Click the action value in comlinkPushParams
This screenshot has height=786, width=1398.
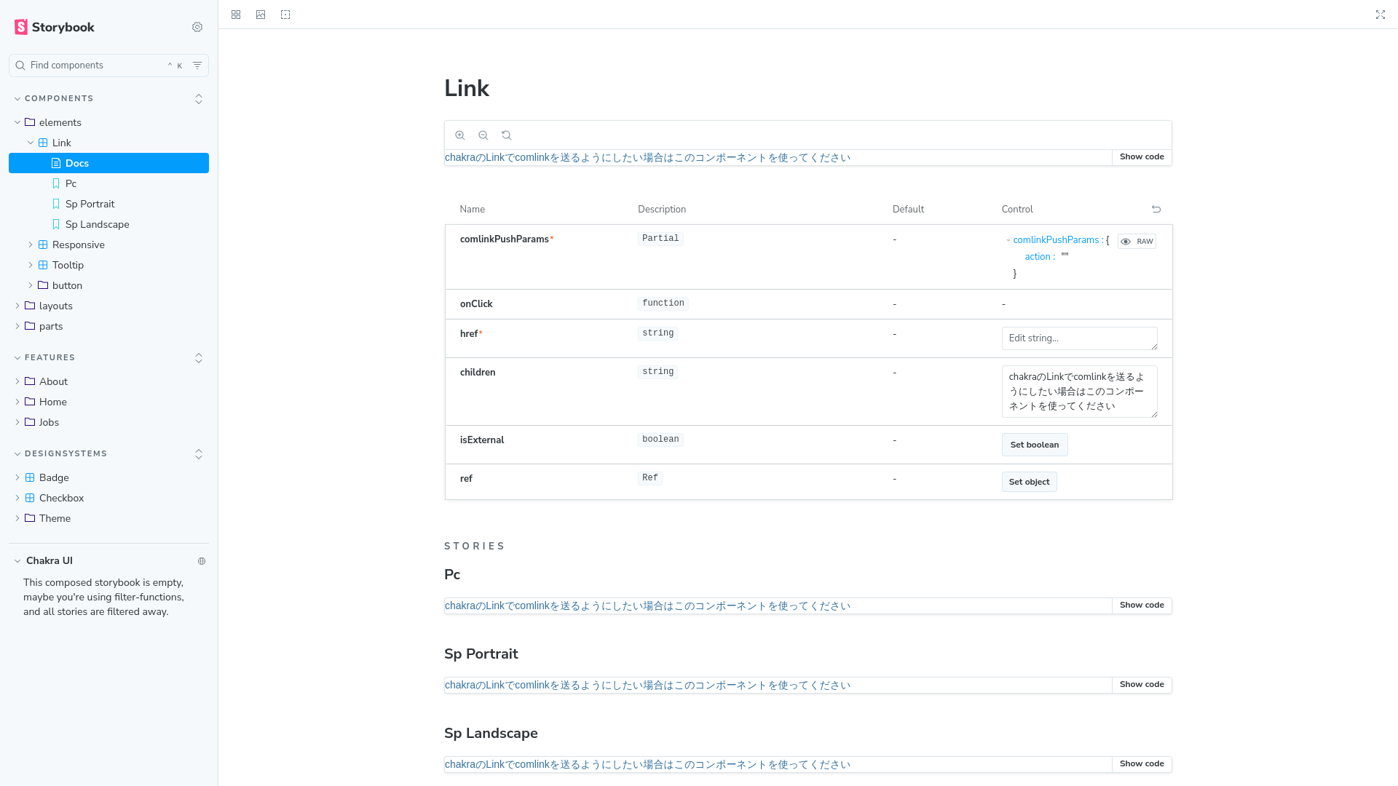pyautogui.click(x=1065, y=256)
